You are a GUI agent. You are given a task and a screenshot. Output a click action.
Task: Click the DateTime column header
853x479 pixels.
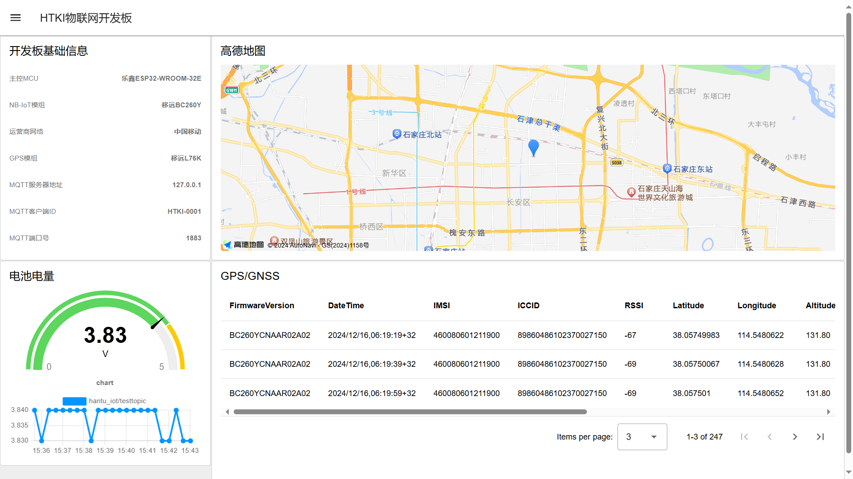click(346, 306)
